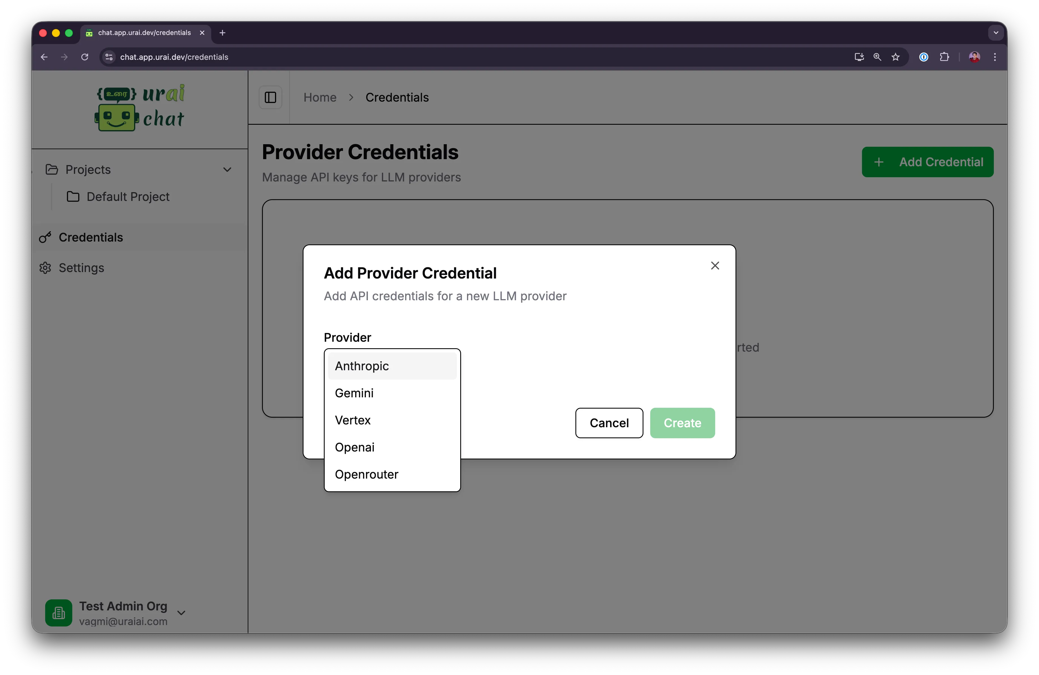Open the browser extensions puzzle icon
This screenshot has height=675, width=1039.
944,57
